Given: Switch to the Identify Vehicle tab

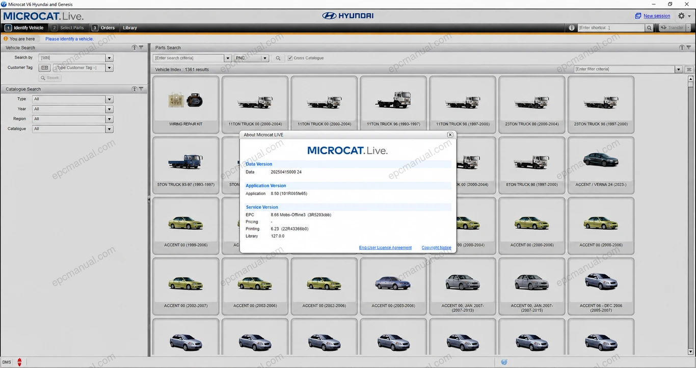Looking at the screenshot, I should 24,28.
